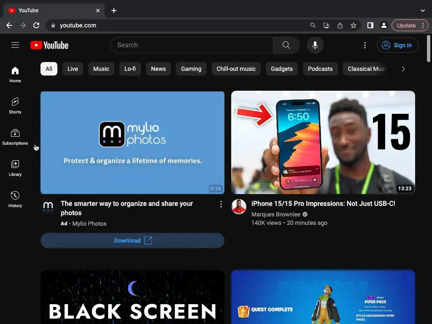Reload the YouTube page
The height and width of the screenshot is (324, 432).
point(36,25)
